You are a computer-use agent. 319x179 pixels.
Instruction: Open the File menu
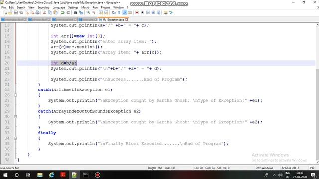(x=3, y=8)
